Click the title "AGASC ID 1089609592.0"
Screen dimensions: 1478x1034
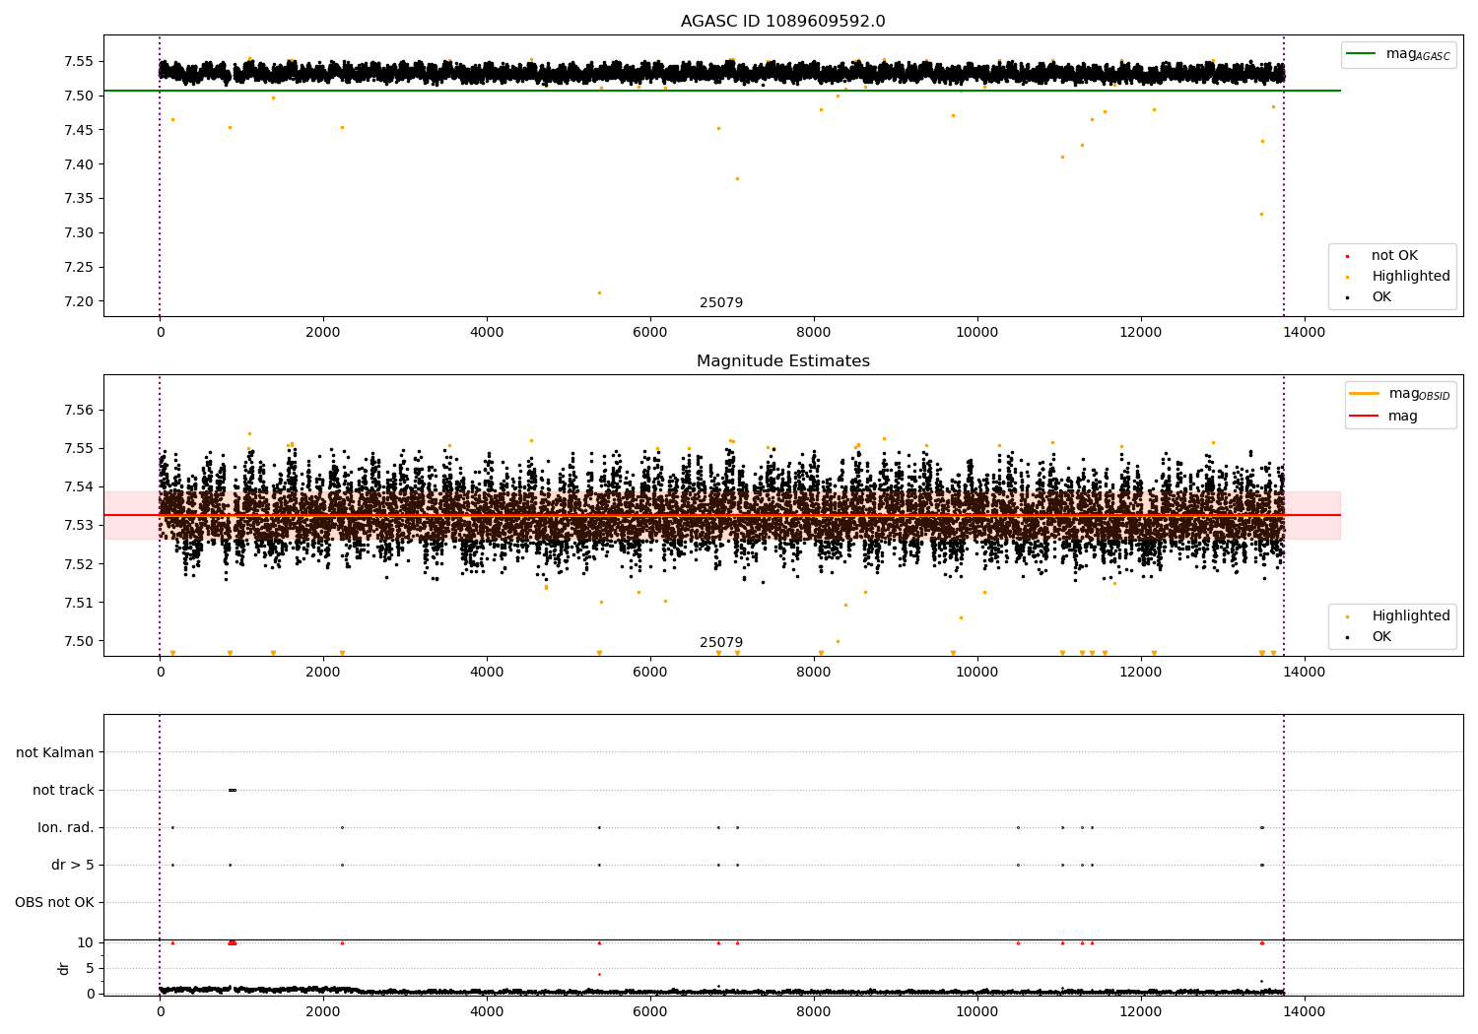pos(782,22)
